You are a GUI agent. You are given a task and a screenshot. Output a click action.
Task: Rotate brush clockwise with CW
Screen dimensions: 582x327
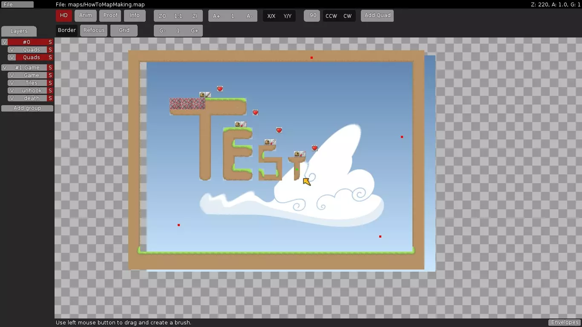click(348, 16)
